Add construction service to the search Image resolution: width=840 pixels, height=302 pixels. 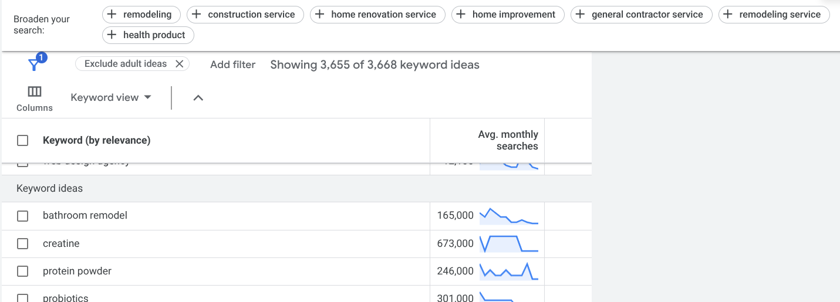(x=245, y=15)
